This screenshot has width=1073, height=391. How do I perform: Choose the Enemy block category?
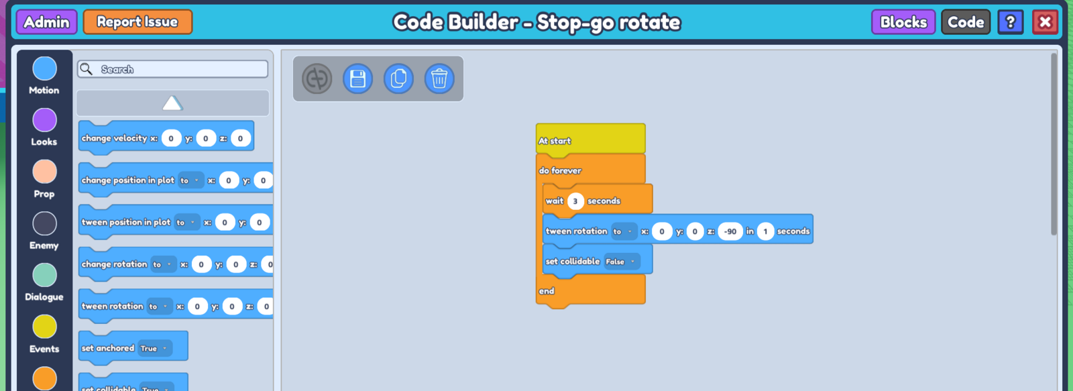pos(45,224)
